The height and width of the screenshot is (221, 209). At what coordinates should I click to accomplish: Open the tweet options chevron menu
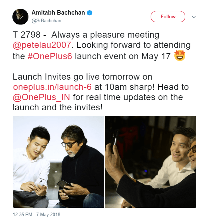click(x=194, y=17)
